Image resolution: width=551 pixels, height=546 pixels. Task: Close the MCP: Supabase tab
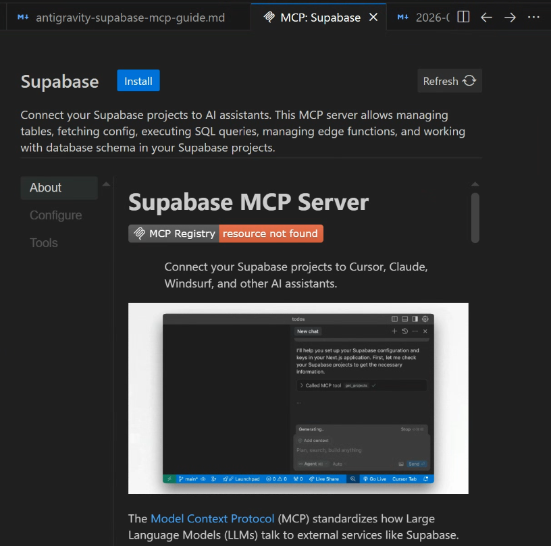click(373, 17)
